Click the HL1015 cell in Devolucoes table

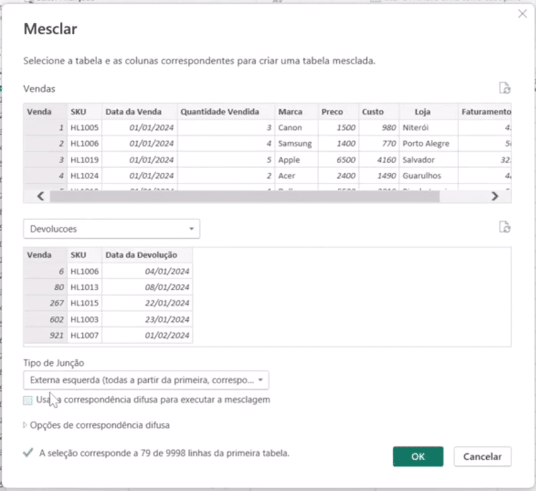tap(84, 303)
